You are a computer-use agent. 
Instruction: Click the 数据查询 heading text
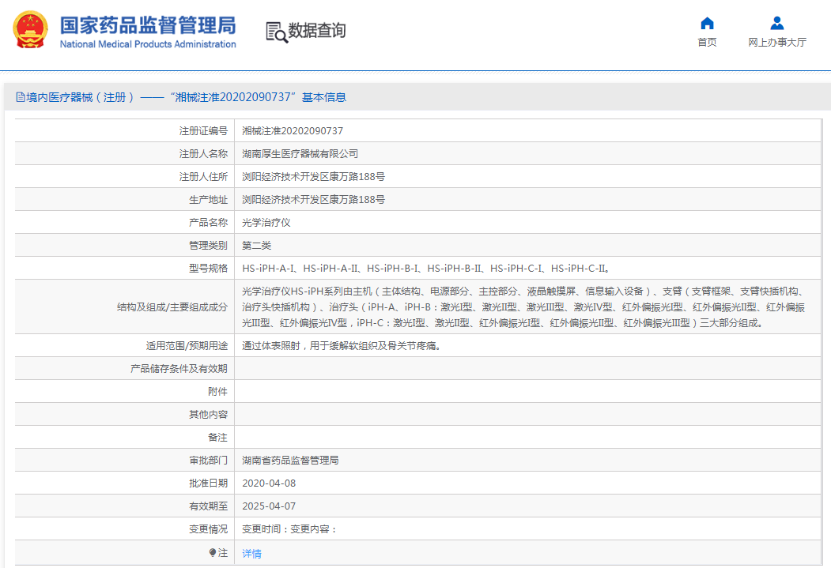pos(317,31)
